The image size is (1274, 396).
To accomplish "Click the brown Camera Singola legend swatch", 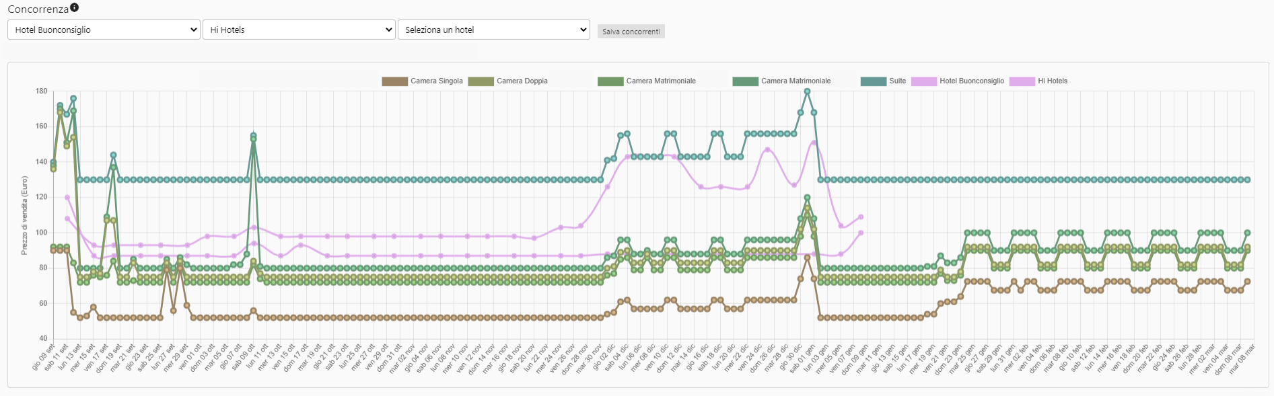I will click(x=394, y=81).
